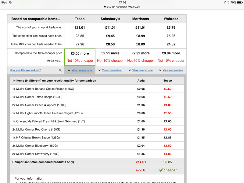Select the Sainsbury's column header

tap(110, 19)
